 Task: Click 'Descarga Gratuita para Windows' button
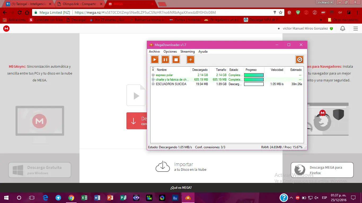[x=40, y=170]
